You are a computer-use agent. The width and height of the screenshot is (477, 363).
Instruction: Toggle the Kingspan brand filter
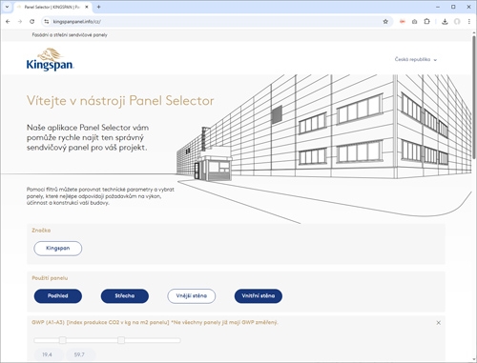[58, 249]
